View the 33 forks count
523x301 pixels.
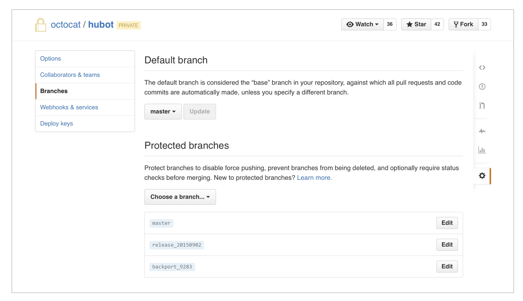pyautogui.click(x=484, y=24)
